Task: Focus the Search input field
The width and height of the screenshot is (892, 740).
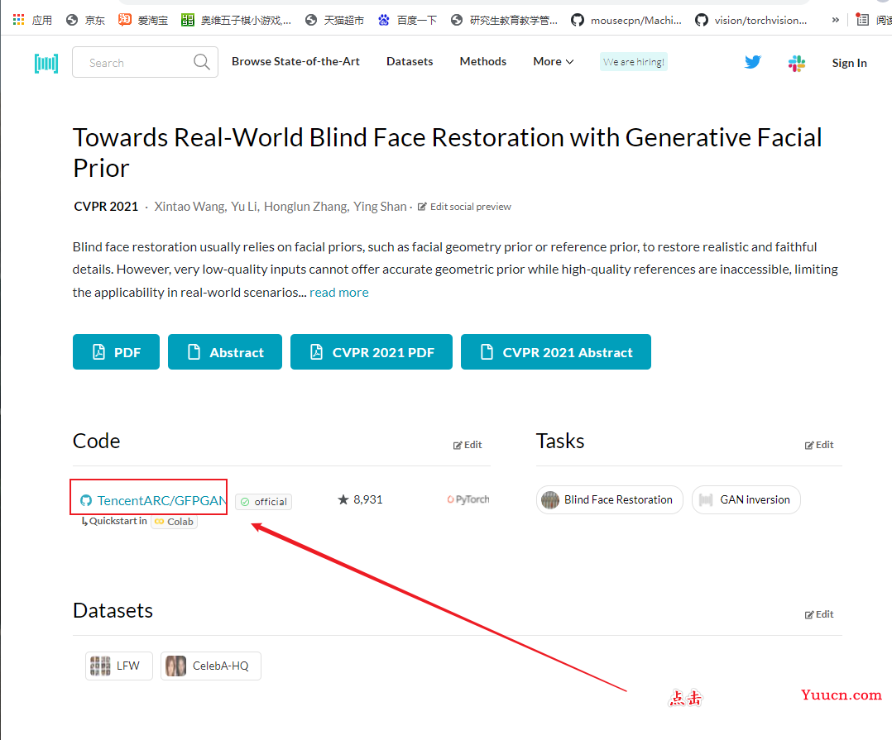Action: tap(137, 63)
